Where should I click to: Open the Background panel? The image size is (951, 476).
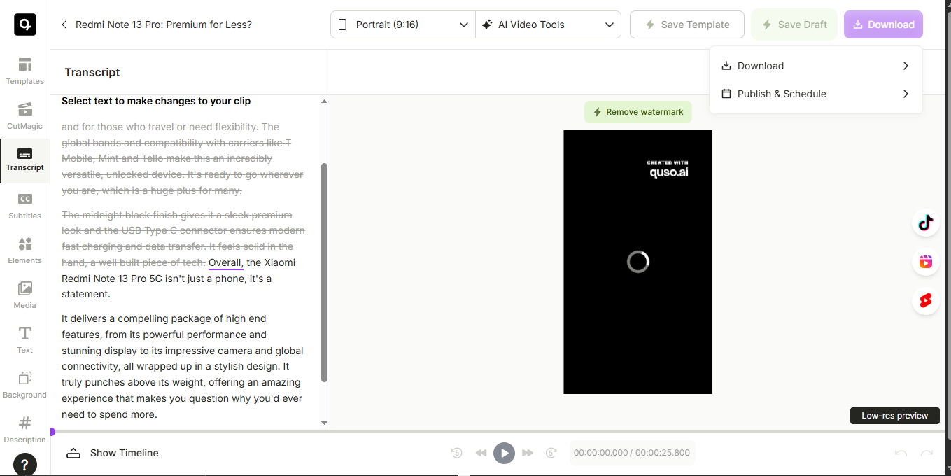tap(25, 385)
